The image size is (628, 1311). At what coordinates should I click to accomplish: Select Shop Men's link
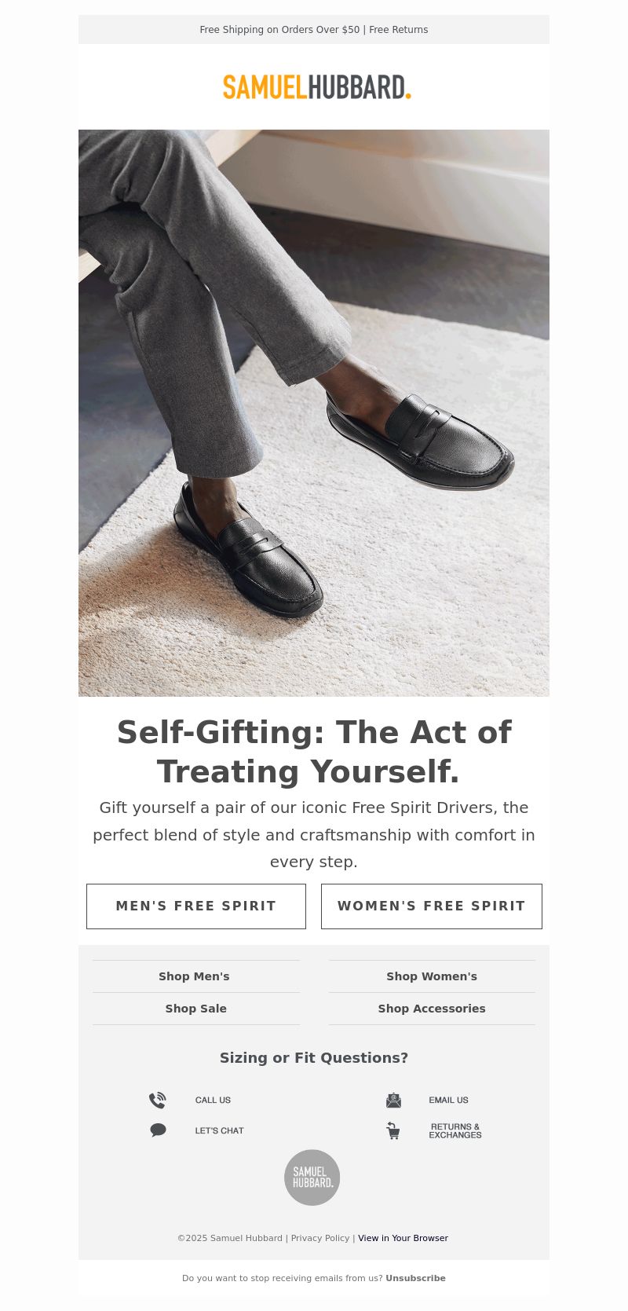pyautogui.click(x=194, y=976)
